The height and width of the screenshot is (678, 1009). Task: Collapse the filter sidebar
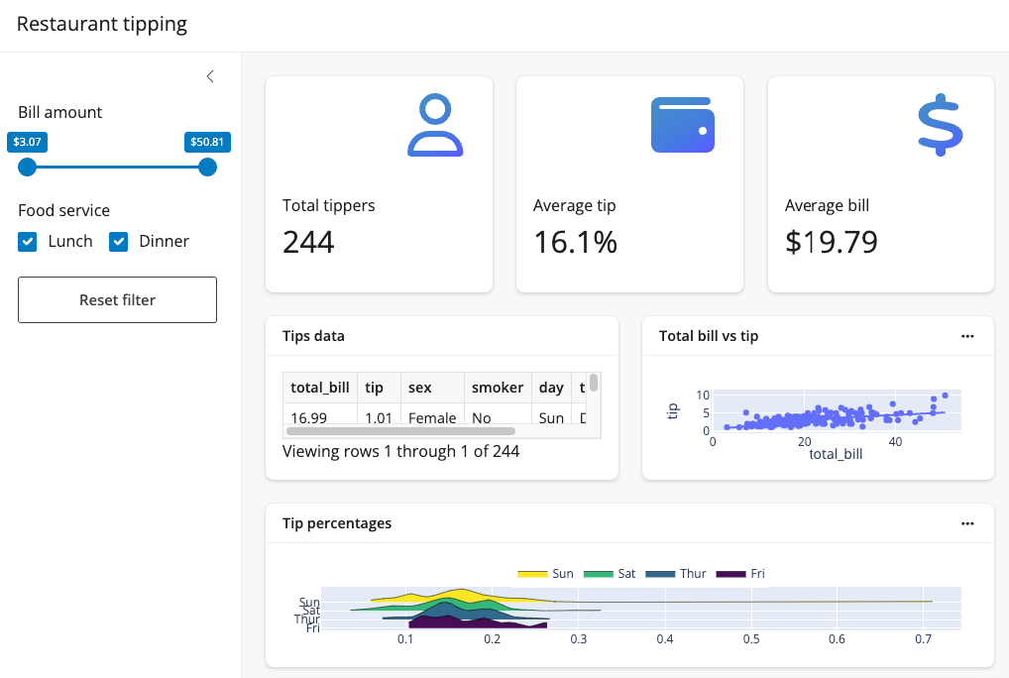click(x=209, y=75)
